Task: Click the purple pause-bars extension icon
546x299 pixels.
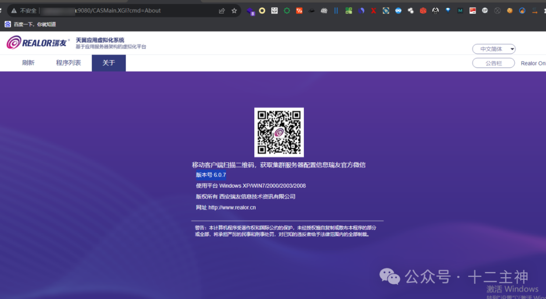Action: point(336,10)
